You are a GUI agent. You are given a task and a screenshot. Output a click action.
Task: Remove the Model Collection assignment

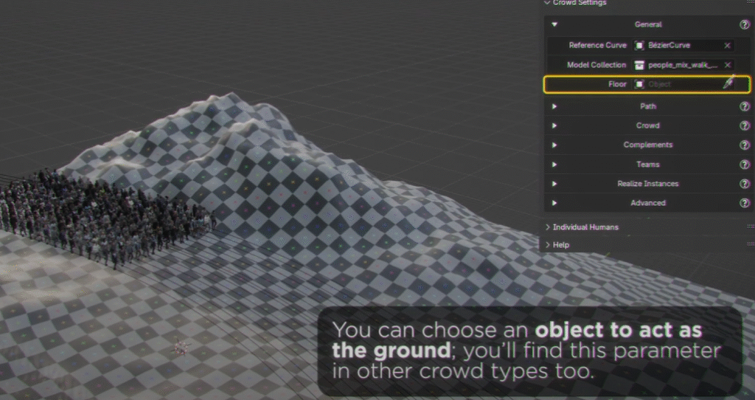(727, 65)
